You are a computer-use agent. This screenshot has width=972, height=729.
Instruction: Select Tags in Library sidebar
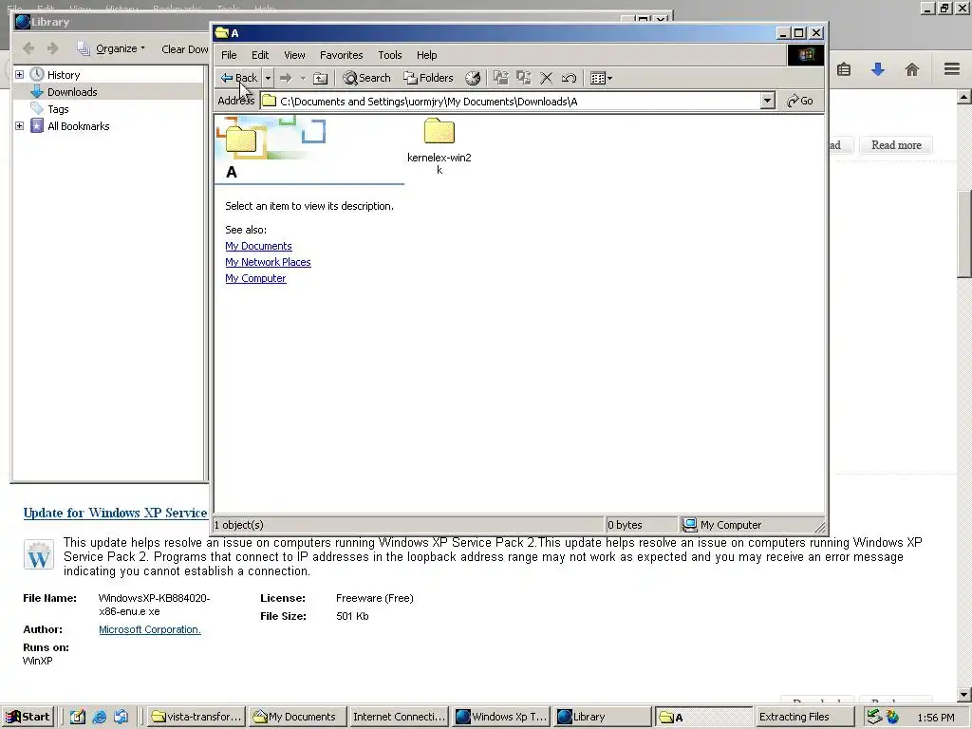pos(58,109)
